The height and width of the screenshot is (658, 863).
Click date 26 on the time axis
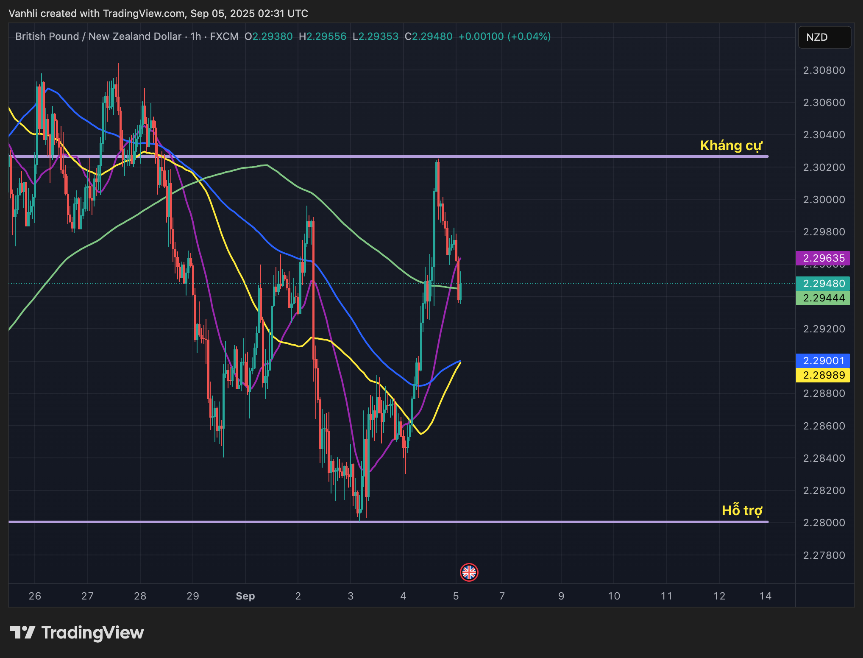pyautogui.click(x=35, y=596)
